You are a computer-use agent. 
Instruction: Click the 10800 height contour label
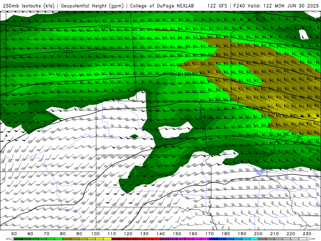[x=248, y=136]
